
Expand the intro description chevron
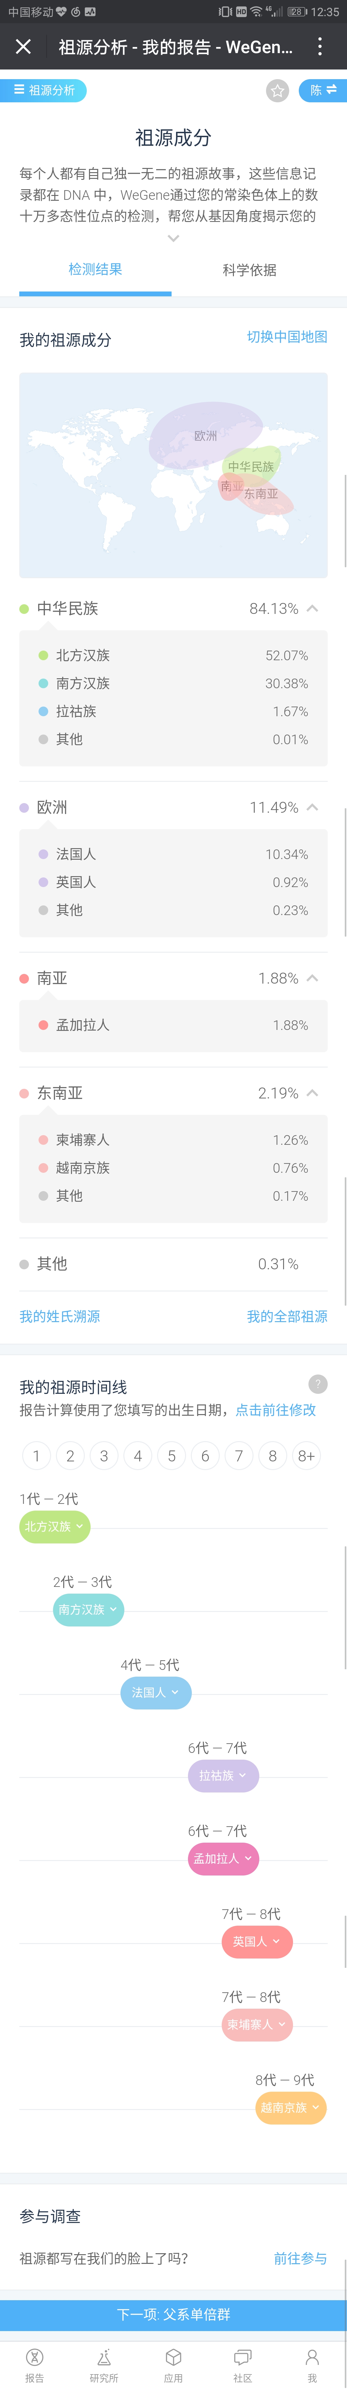pyautogui.click(x=173, y=238)
